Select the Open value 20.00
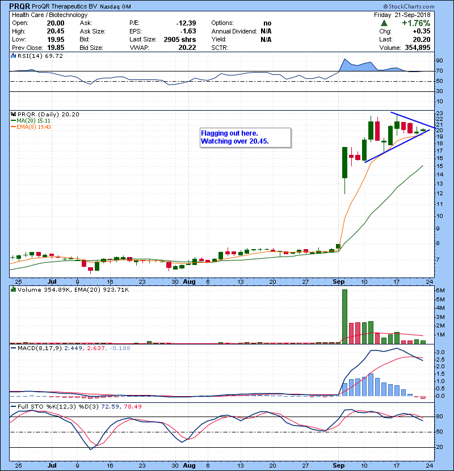This screenshot has height=471, width=454. click(56, 23)
